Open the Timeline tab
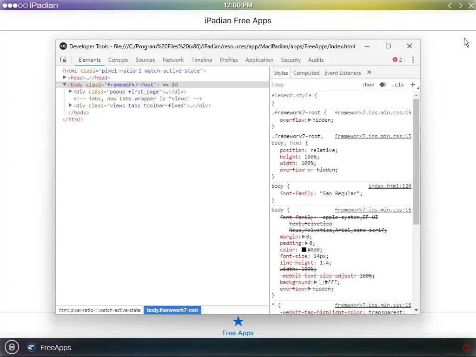Viewport: 476px width, 357px height. pos(202,60)
